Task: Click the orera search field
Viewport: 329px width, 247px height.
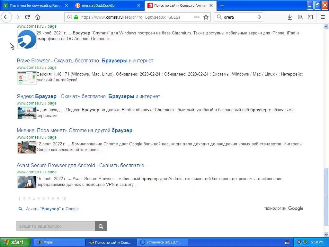Action: tap(238, 17)
